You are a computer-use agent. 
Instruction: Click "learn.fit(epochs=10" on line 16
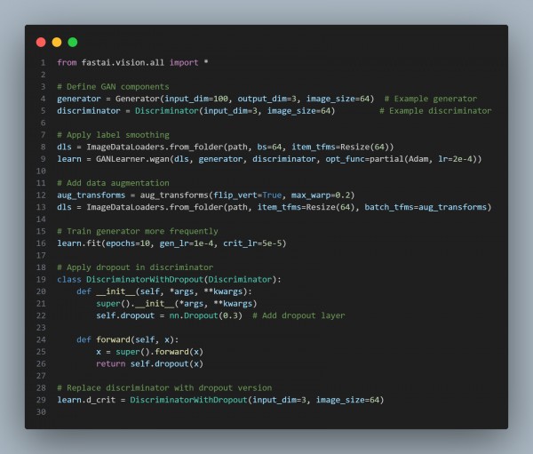click(103, 243)
